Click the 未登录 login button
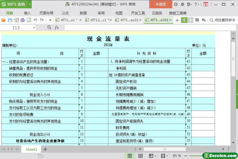Screen dimensions: 238x159 [160, 4]
